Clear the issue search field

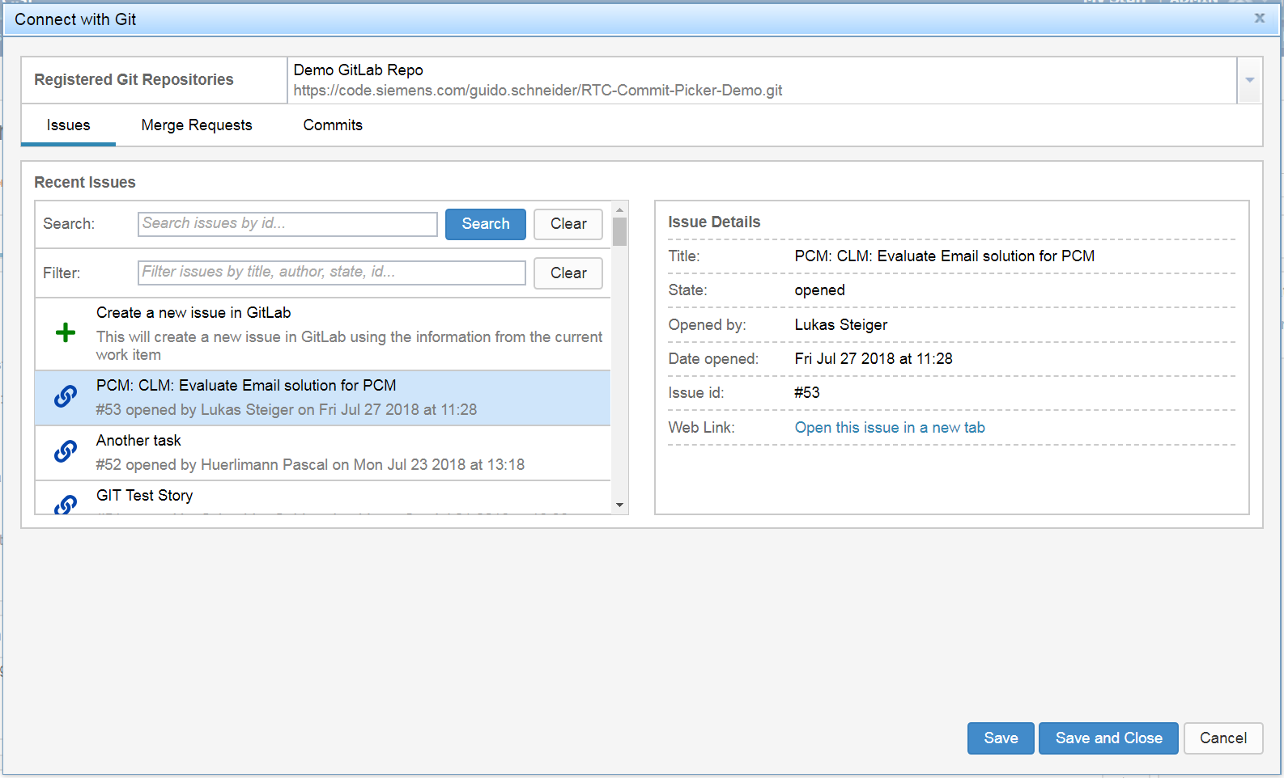[x=568, y=224]
